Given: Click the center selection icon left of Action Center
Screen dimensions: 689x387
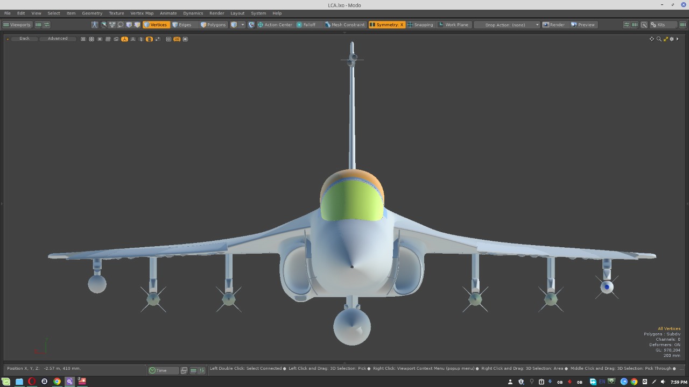Looking at the screenshot, I should [x=251, y=25].
